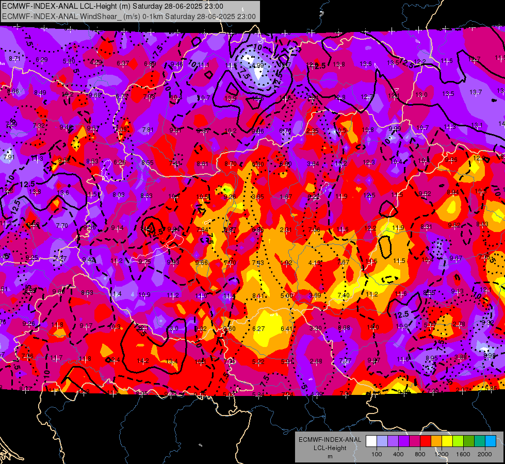This screenshot has width=505, height=464.
Task: Click the grid value 3.69
Action: [315, 295]
